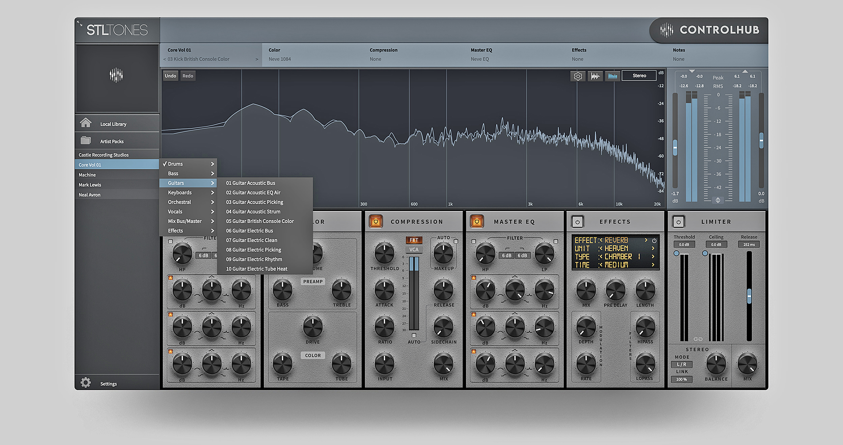Screen dimensions: 843x445
Task: Click the input meter downward triangle marker
Action: pos(692,71)
